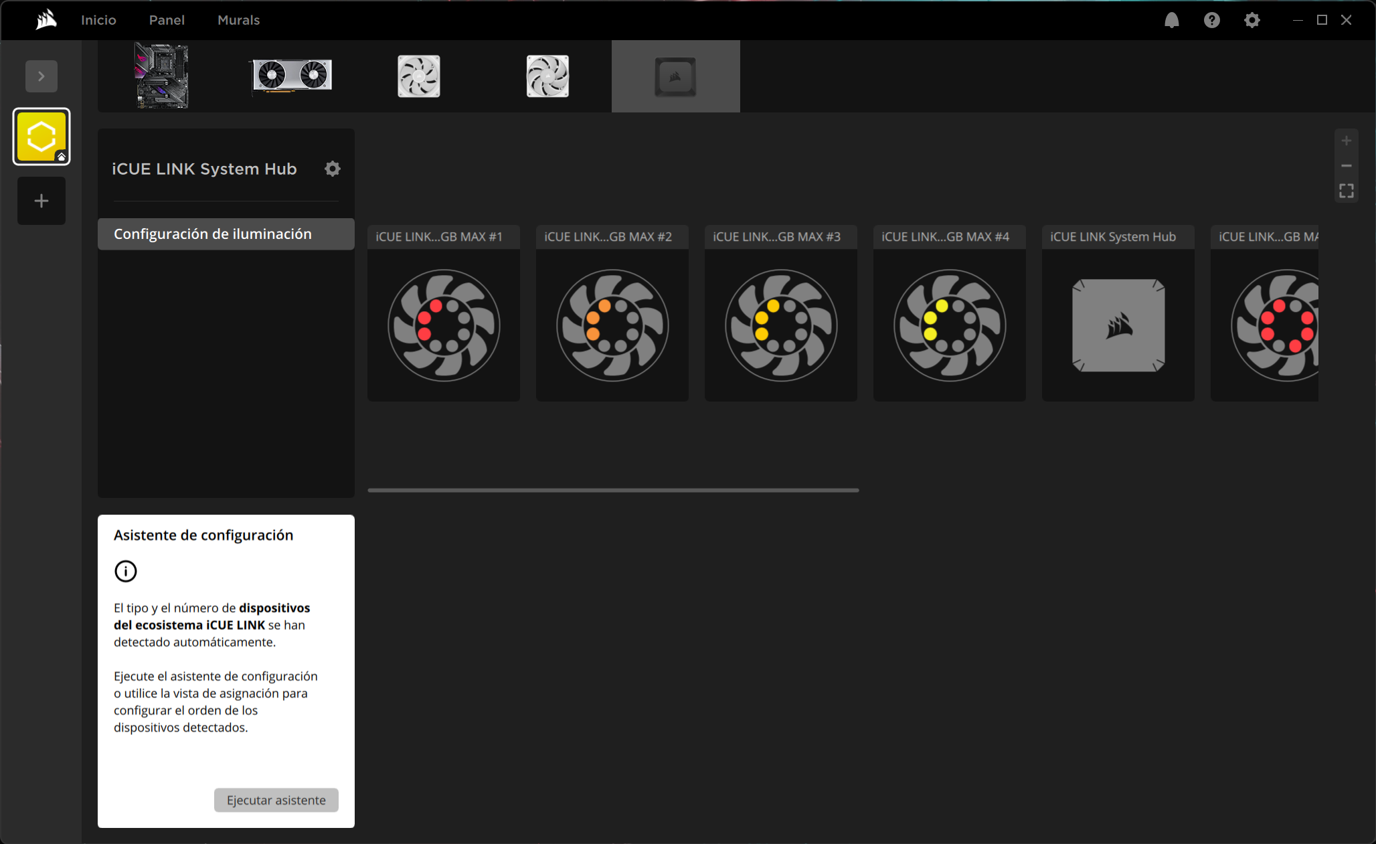The width and height of the screenshot is (1376, 844).
Task: Click label iCUE LINK...GB MAX #3
Action: click(x=776, y=237)
